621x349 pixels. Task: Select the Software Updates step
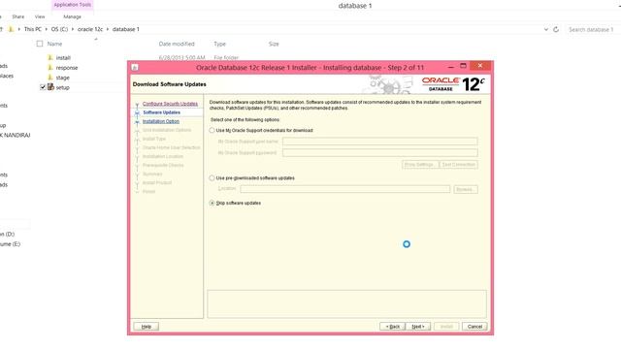pos(162,112)
